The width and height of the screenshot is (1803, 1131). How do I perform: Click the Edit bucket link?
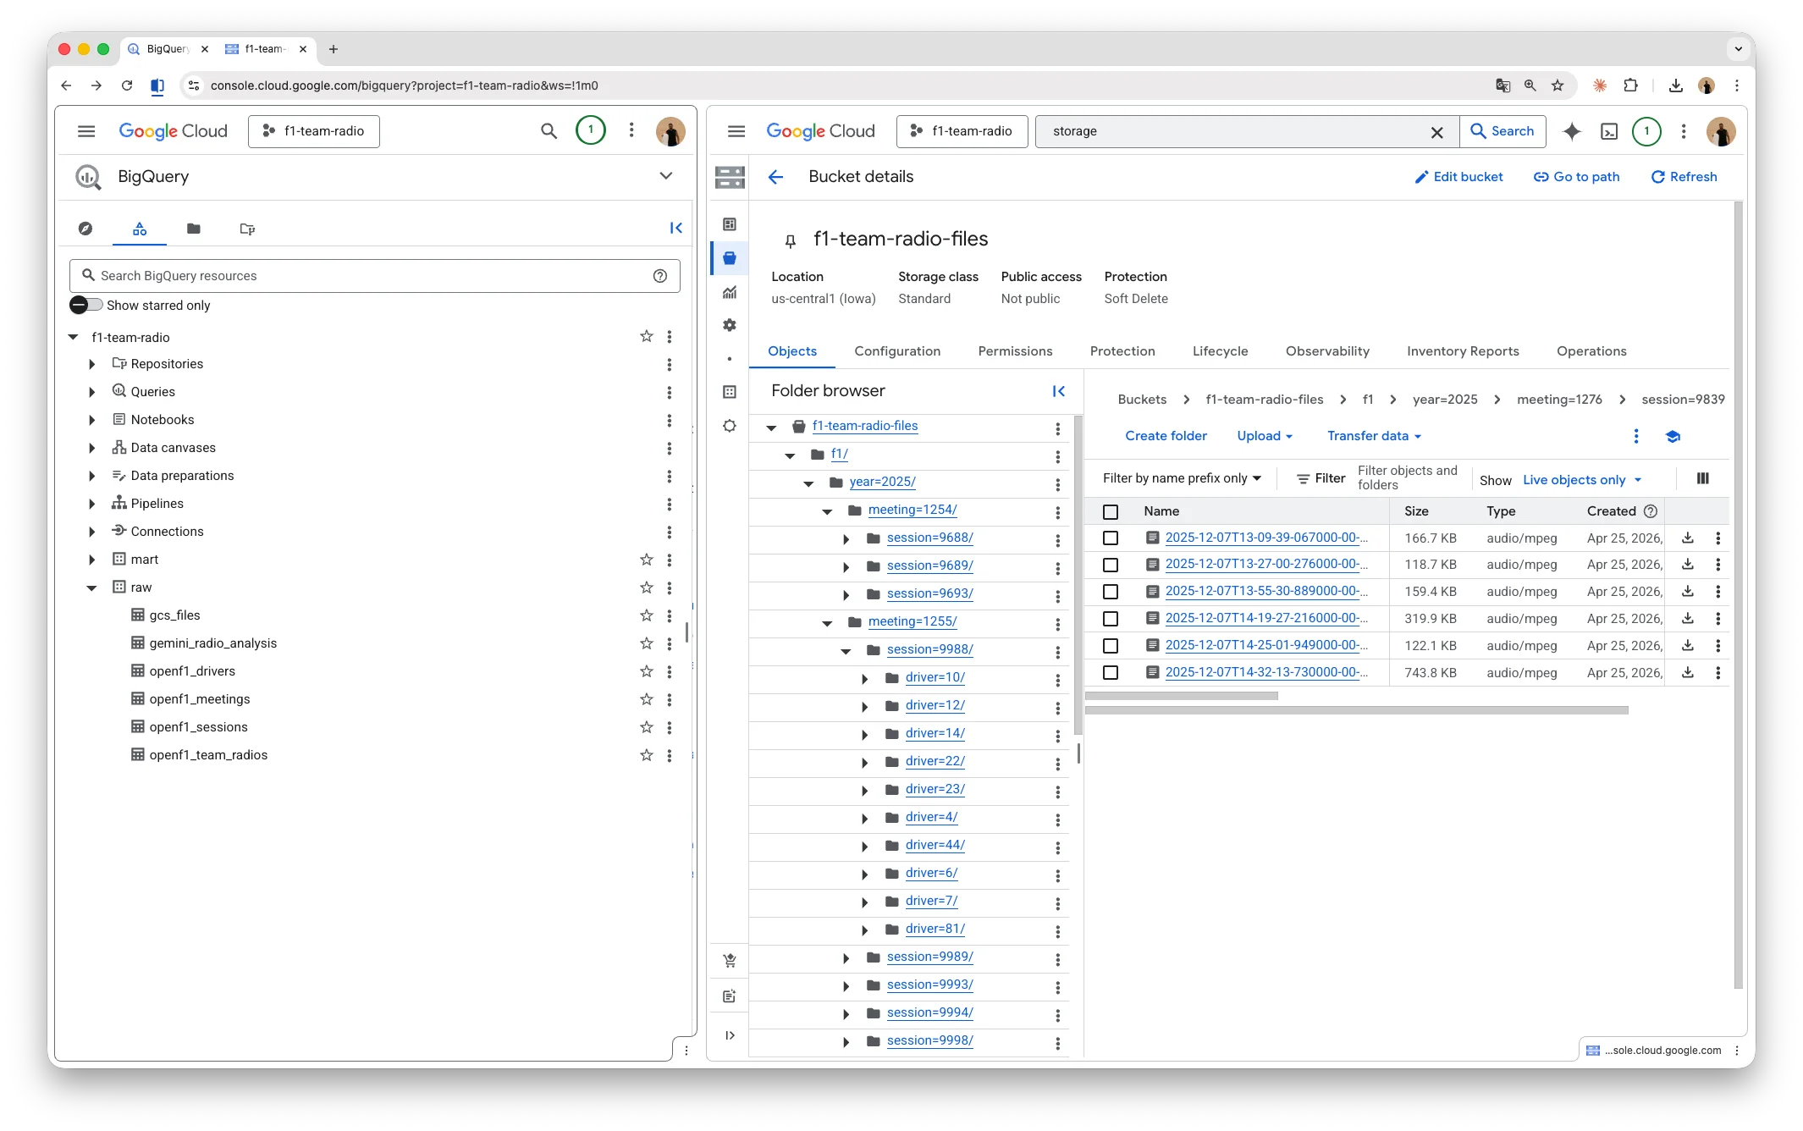(1459, 177)
